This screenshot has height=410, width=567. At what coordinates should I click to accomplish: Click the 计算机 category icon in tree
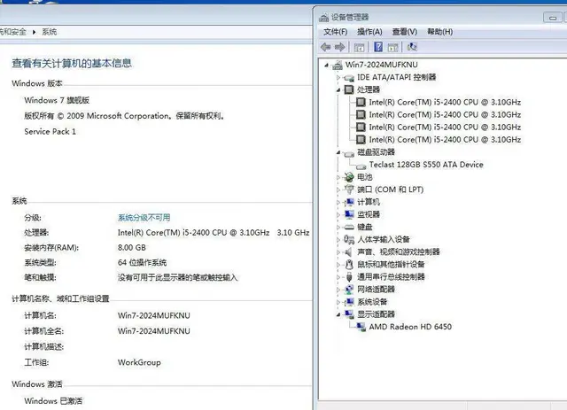pos(349,202)
